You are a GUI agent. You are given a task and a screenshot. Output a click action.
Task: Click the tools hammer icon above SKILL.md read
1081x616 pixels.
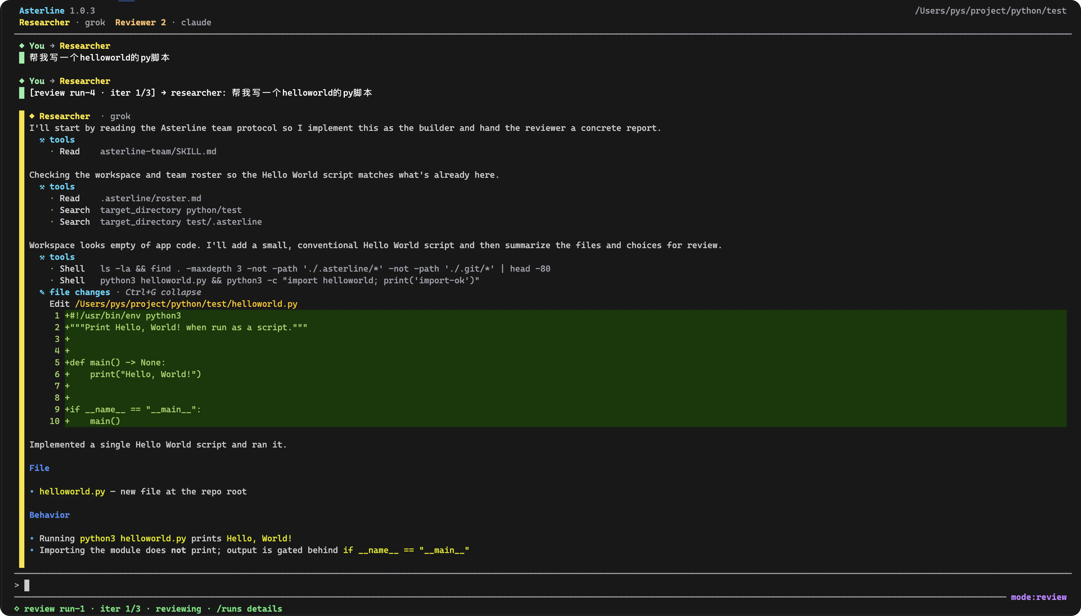pyautogui.click(x=42, y=139)
